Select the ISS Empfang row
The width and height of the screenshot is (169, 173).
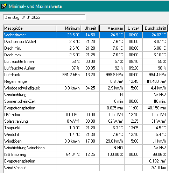85,154
